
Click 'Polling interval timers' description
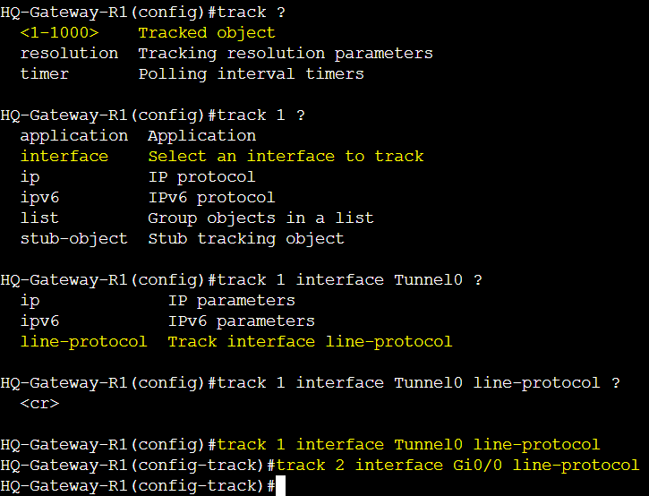click(252, 74)
